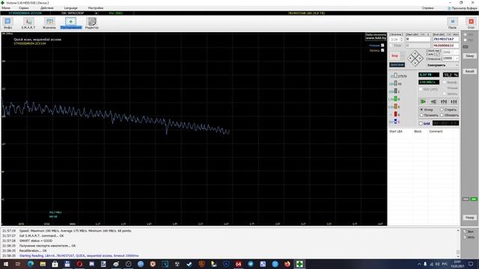Click the End time spinner arrows
479x269 pixels.
[x=401, y=40]
